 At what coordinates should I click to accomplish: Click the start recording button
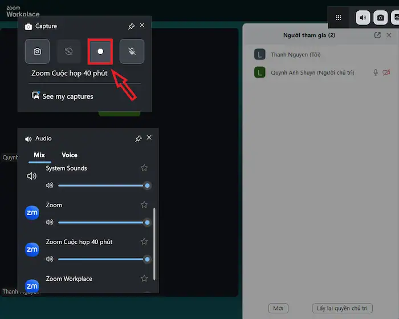coord(100,51)
